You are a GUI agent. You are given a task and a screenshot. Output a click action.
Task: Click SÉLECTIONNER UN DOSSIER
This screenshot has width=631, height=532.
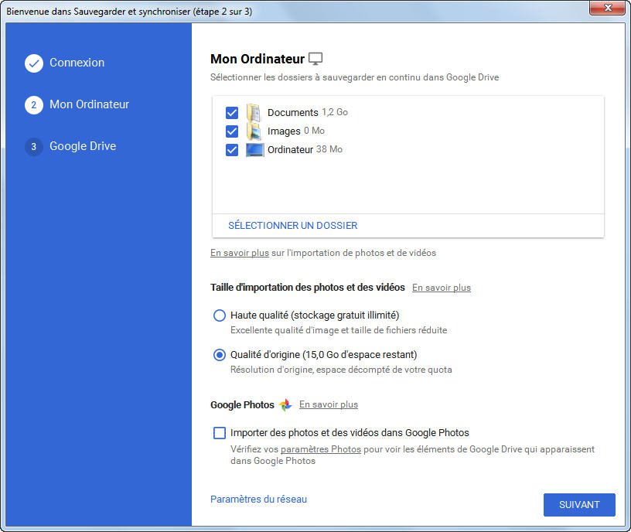(x=293, y=225)
